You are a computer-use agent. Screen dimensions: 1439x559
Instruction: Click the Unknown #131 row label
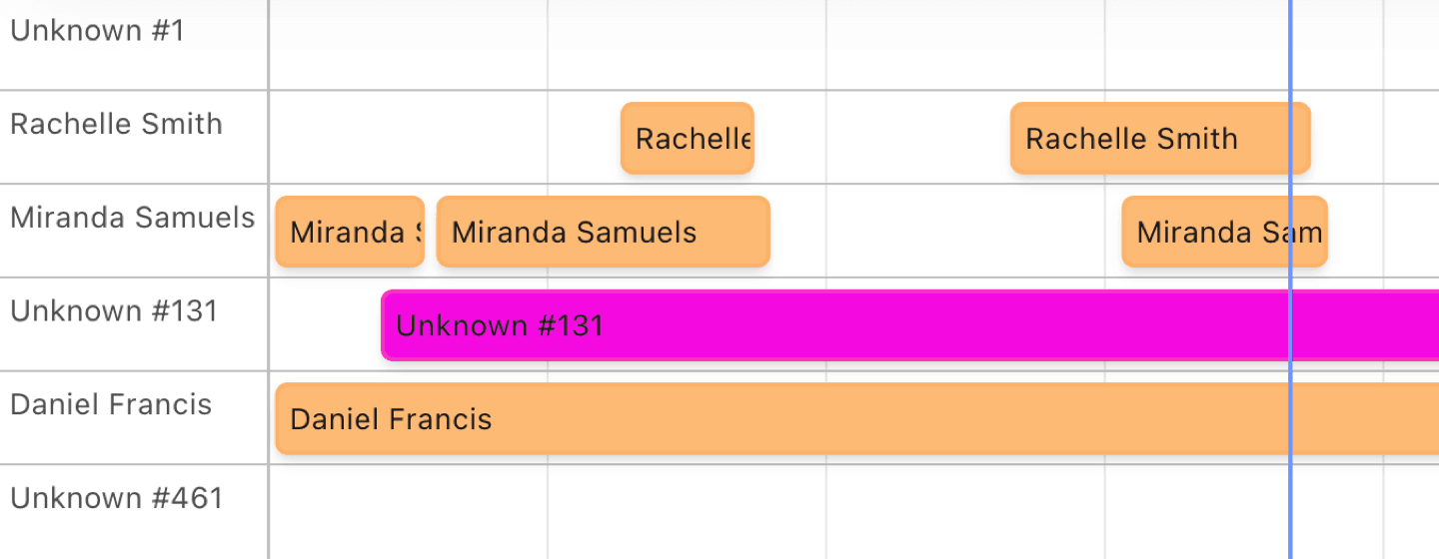(114, 311)
